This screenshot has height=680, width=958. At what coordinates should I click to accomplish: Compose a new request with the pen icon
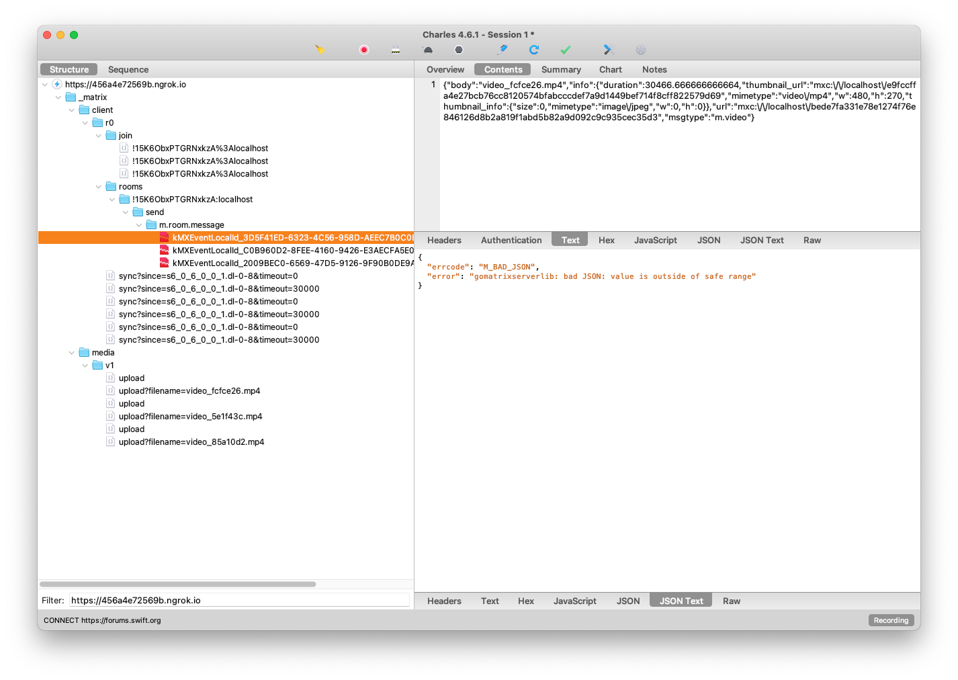click(502, 49)
